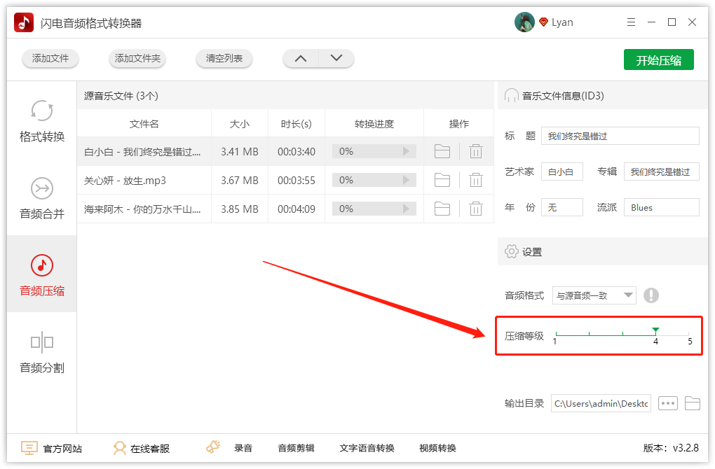Click the 00:04:09 duration cell
Screen dimensions: 715x469
point(297,209)
